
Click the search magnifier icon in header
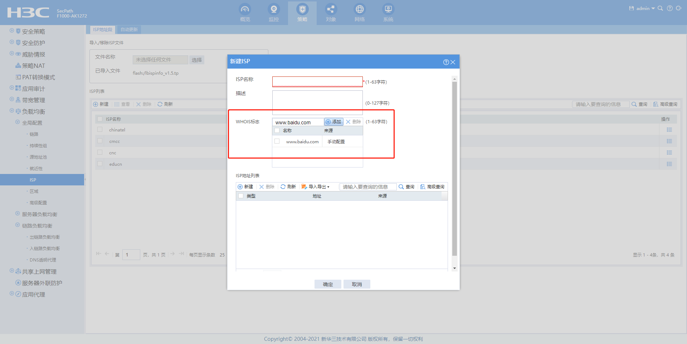pyautogui.click(x=661, y=8)
